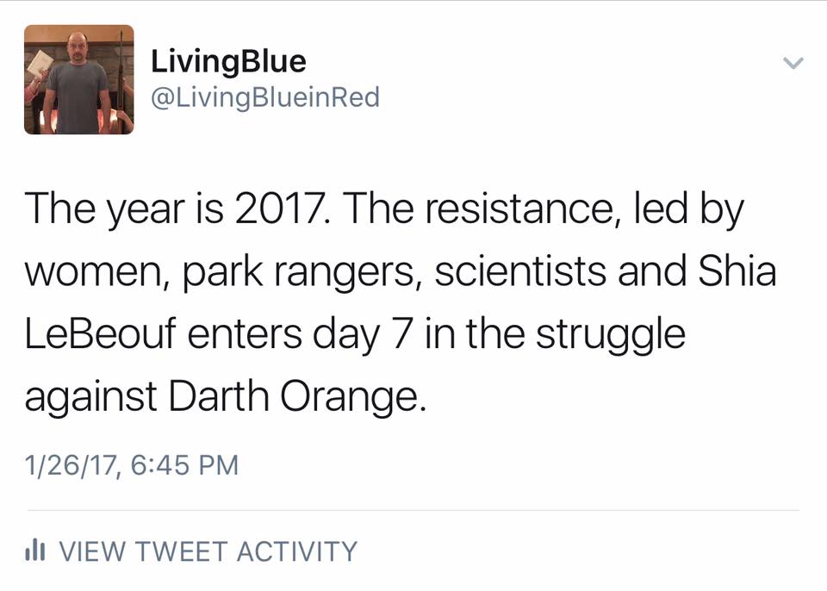Open LivingBlue's profile picture
Image resolution: width=827 pixels, height=591 pixels.
(79, 79)
